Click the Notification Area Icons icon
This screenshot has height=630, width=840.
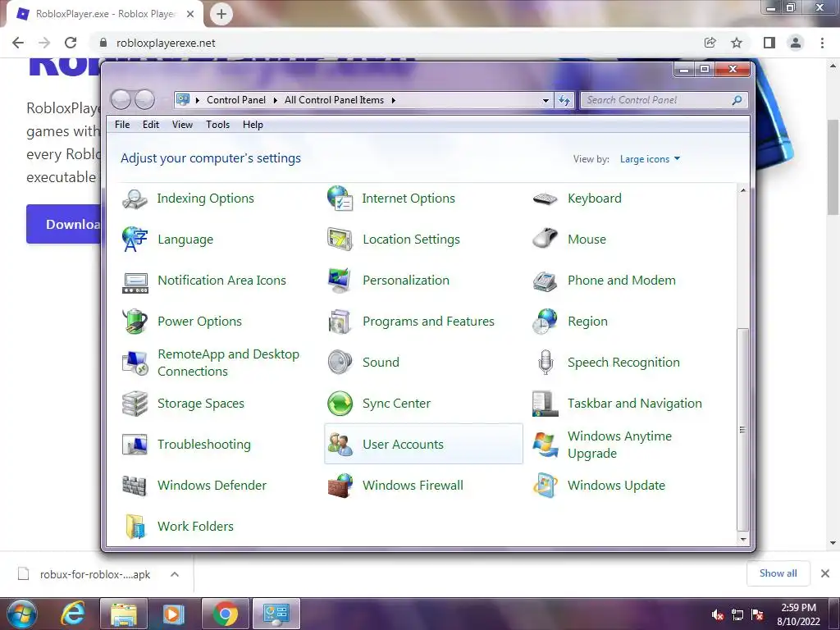click(135, 282)
